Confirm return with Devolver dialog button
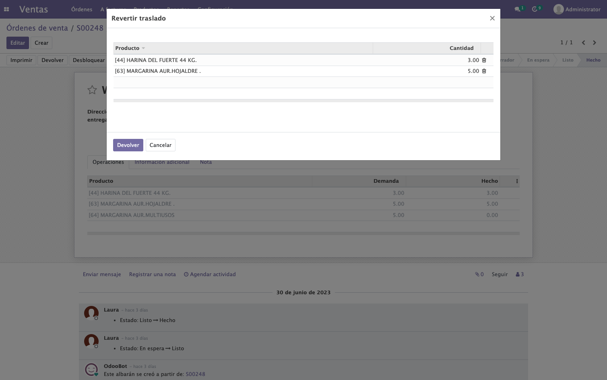Image resolution: width=607 pixels, height=380 pixels. 128,145
